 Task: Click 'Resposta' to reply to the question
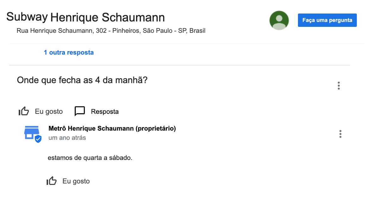(x=105, y=111)
